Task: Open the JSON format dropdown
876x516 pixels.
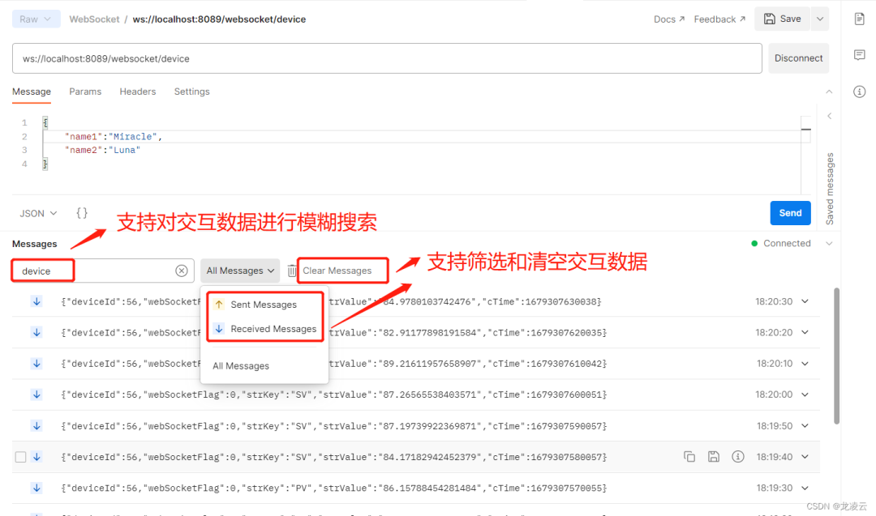Action: (38, 213)
